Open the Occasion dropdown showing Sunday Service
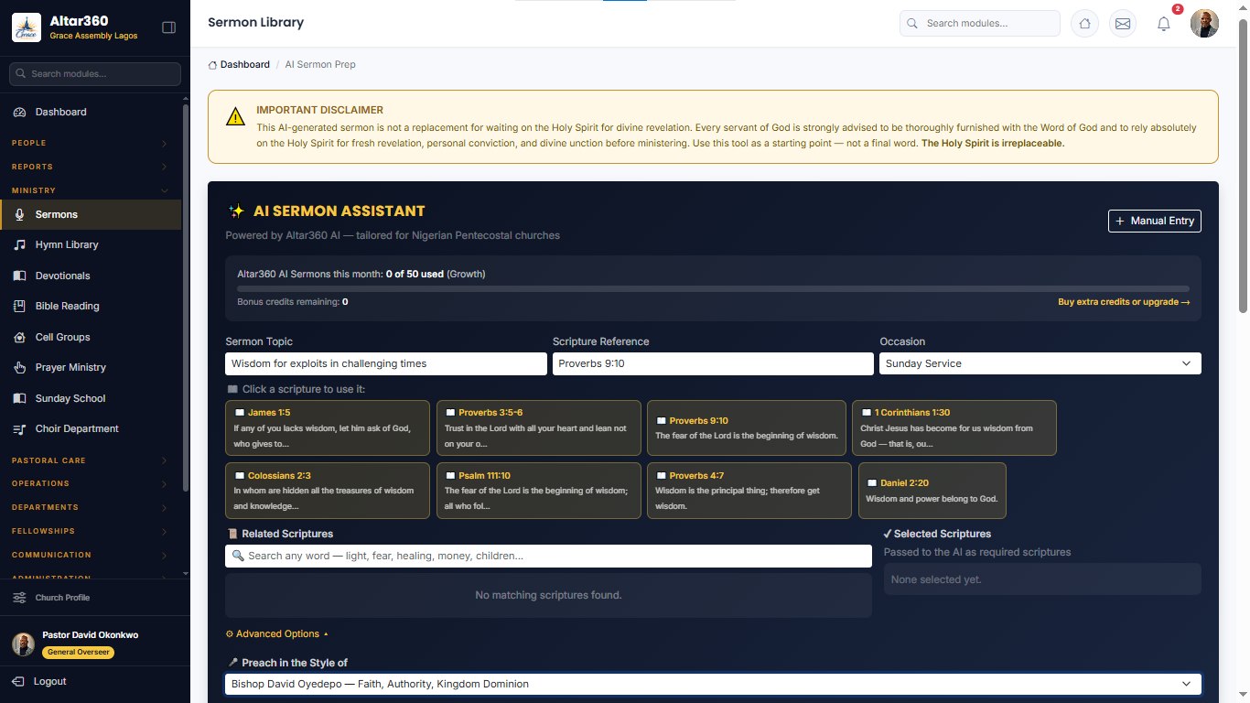1250x703 pixels. tap(1040, 363)
